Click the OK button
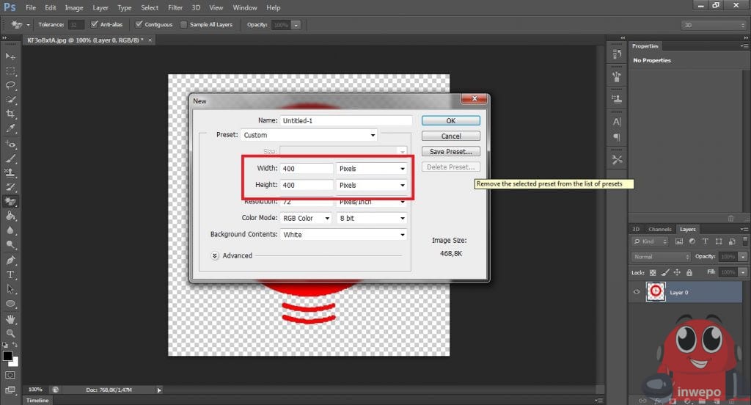 450,120
